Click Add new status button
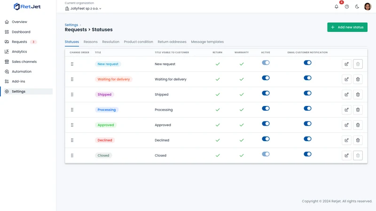The height and width of the screenshot is (211, 376). 347,27
